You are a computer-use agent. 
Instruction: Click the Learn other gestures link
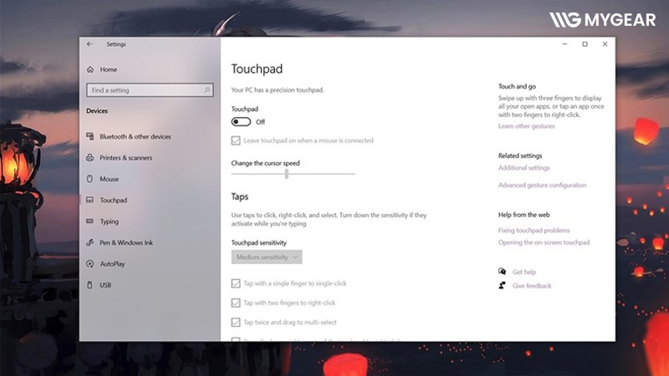click(526, 126)
